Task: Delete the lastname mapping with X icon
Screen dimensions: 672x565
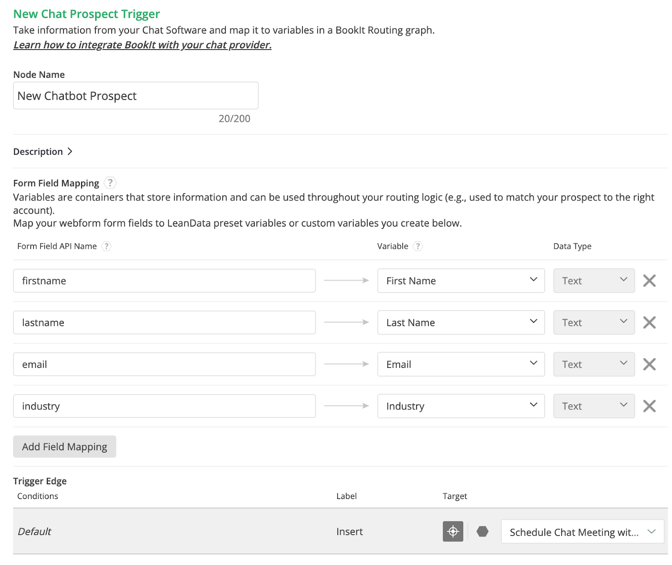Action: pos(649,322)
